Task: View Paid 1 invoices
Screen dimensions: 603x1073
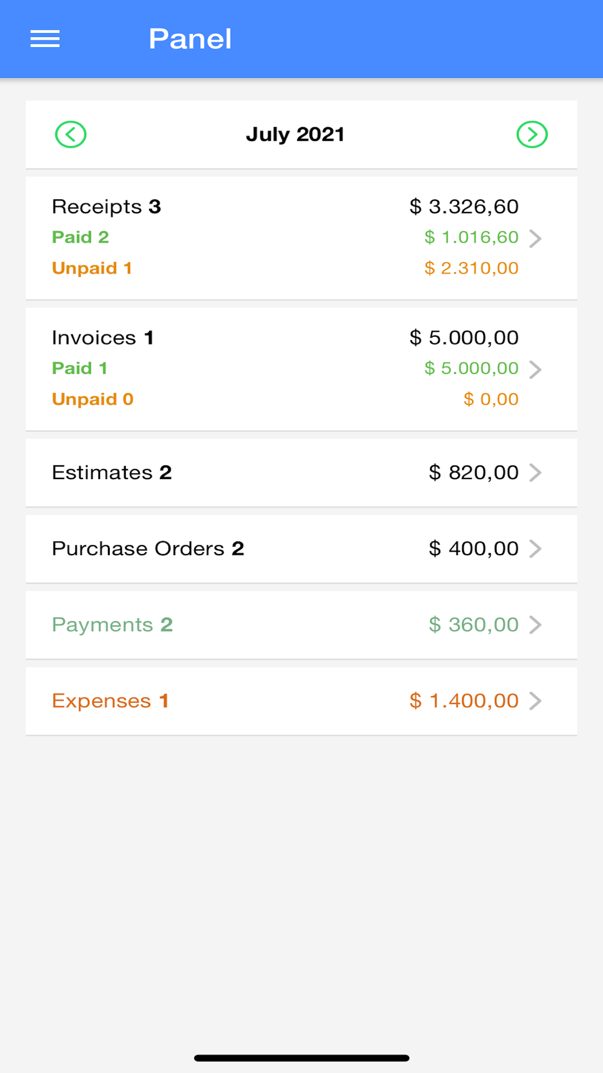Action: click(x=80, y=368)
